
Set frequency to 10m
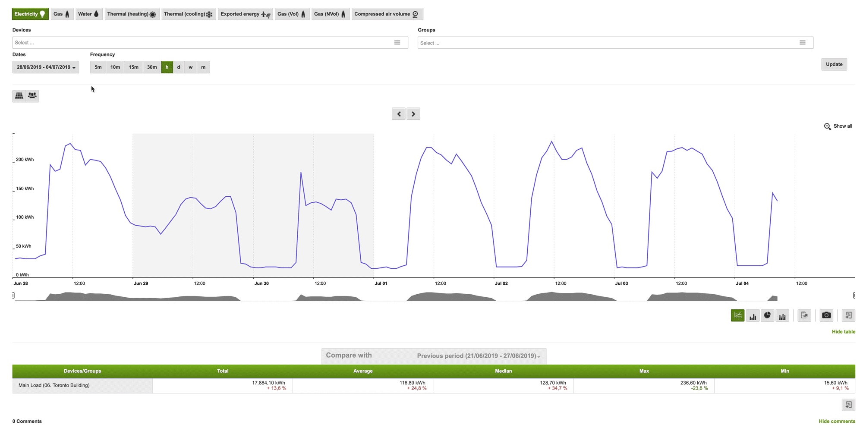pyautogui.click(x=115, y=67)
